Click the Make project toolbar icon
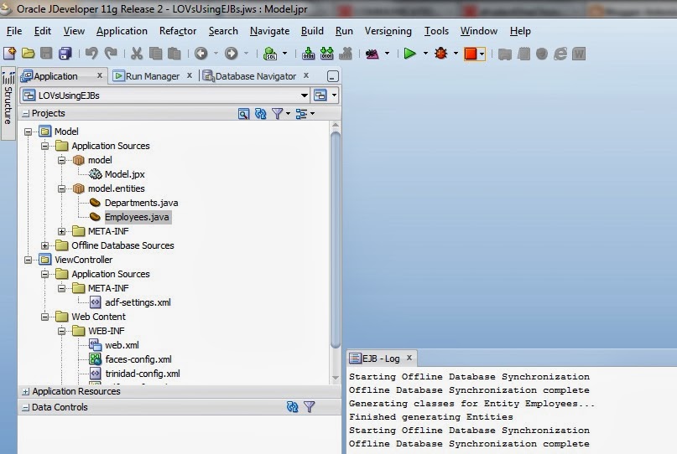The image size is (677, 454). 308,54
